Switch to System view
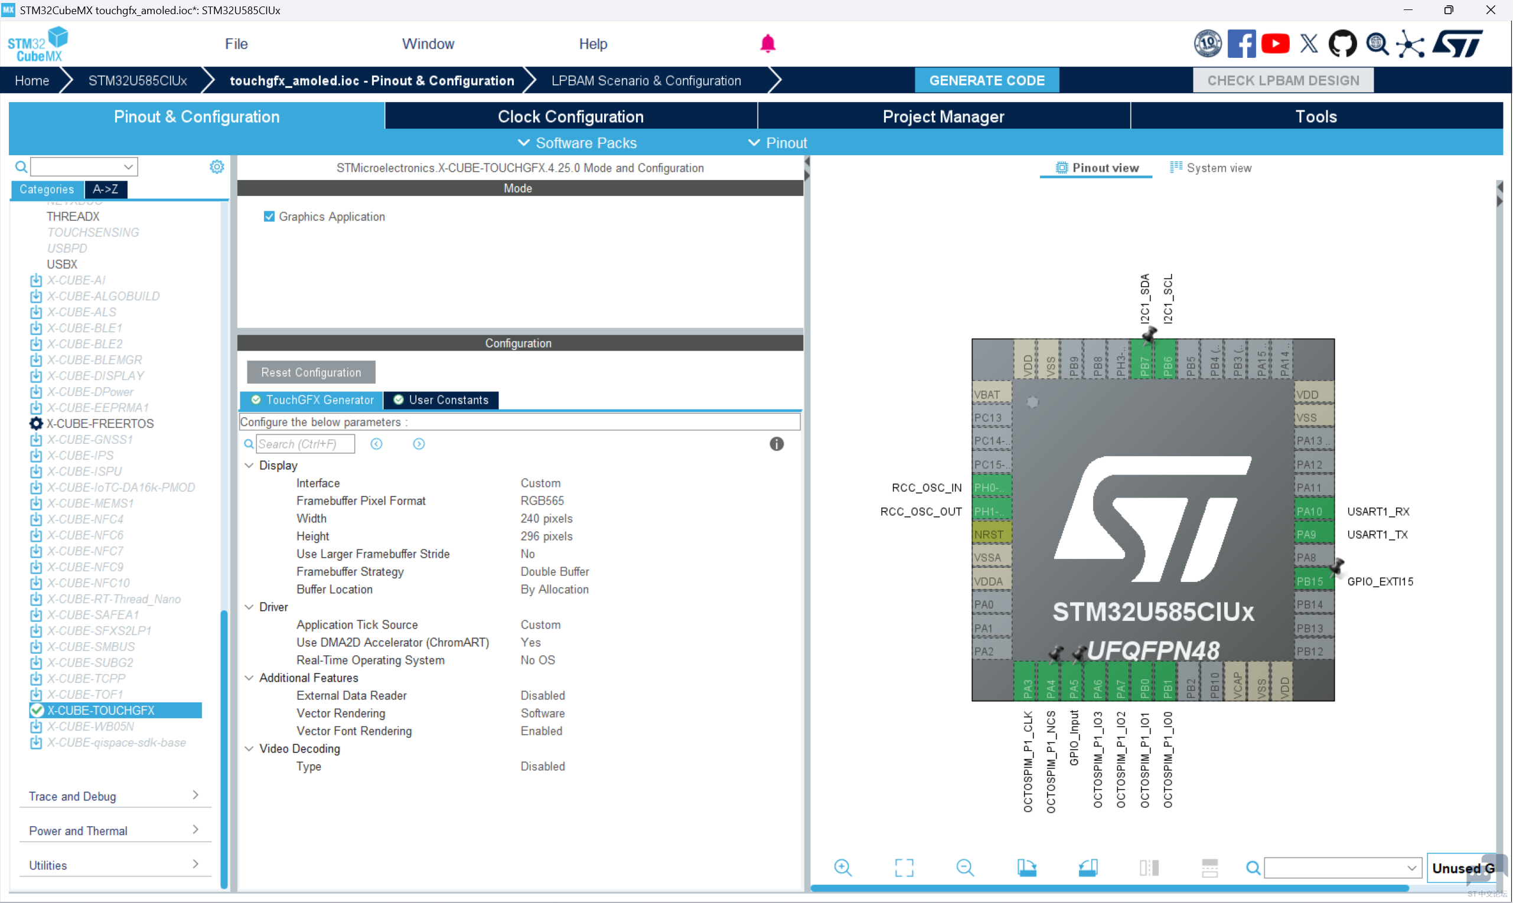 (1211, 168)
